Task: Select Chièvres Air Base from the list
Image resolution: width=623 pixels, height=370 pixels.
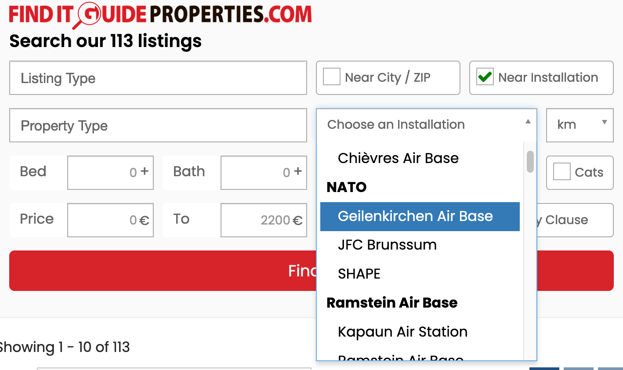Action: (398, 158)
